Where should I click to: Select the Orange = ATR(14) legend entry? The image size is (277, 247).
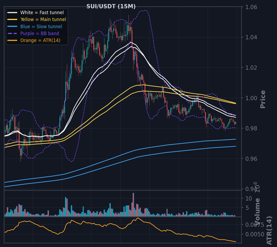[x=34, y=41]
